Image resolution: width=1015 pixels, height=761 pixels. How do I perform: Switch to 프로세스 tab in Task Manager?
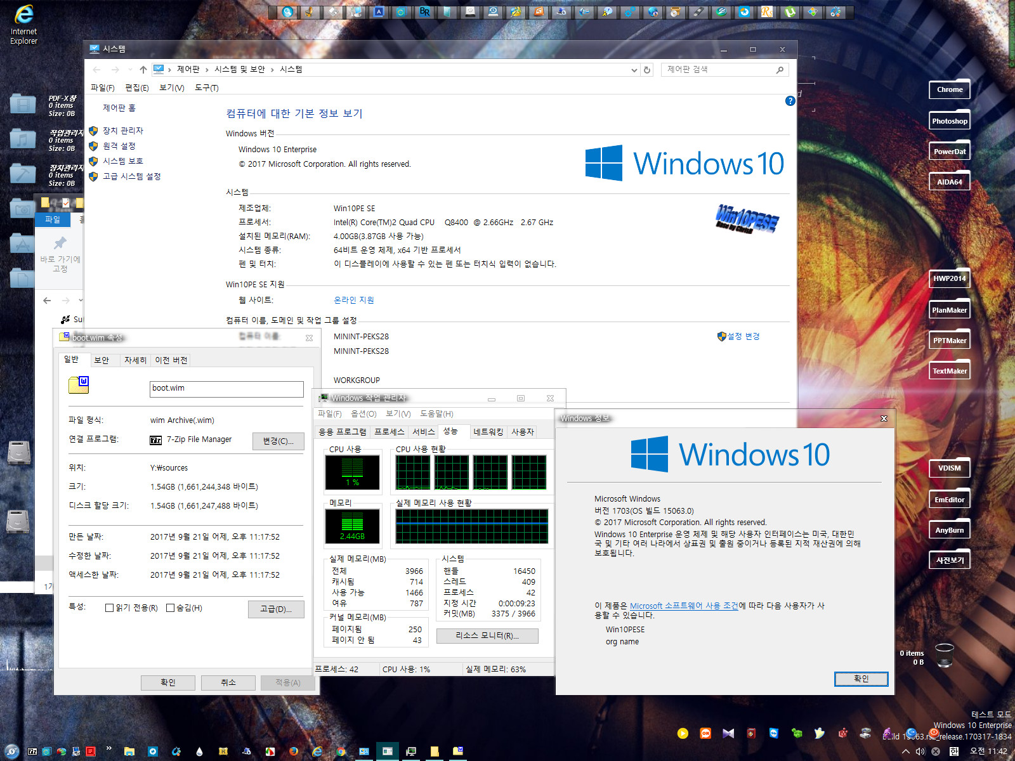click(x=390, y=432)
